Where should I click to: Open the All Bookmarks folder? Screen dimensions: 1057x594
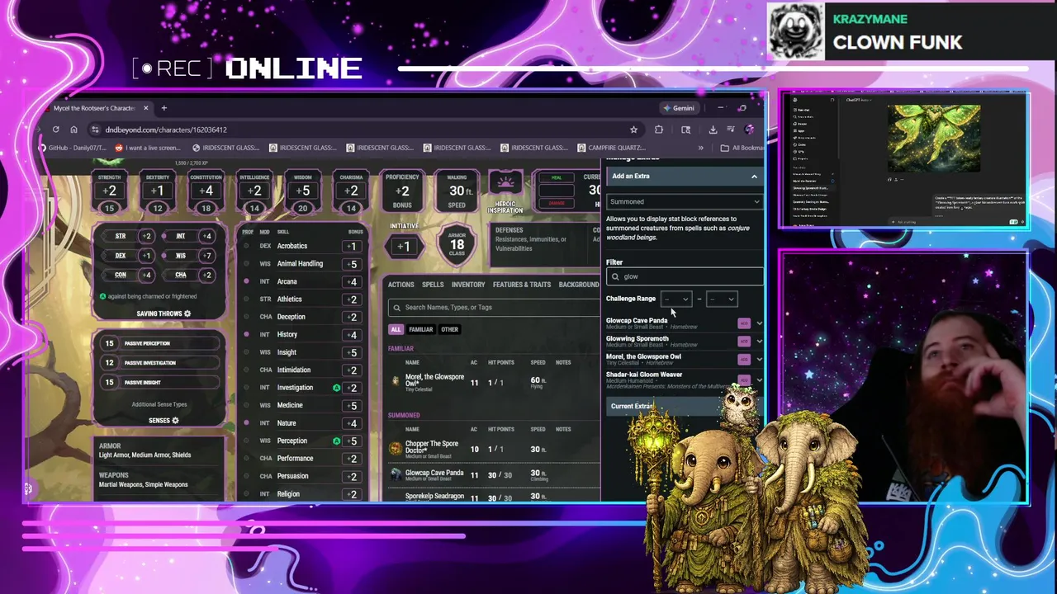[x=742, y=148]
